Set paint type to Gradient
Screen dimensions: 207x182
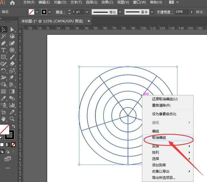click(8, 145)
